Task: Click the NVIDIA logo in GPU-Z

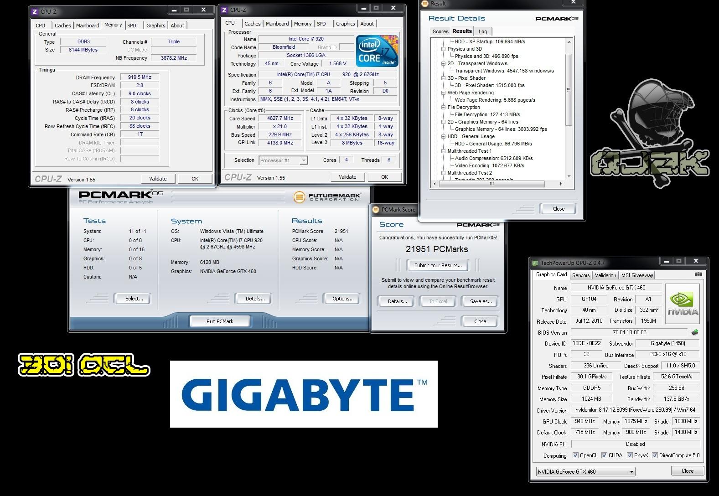Action: coord(683,304)
